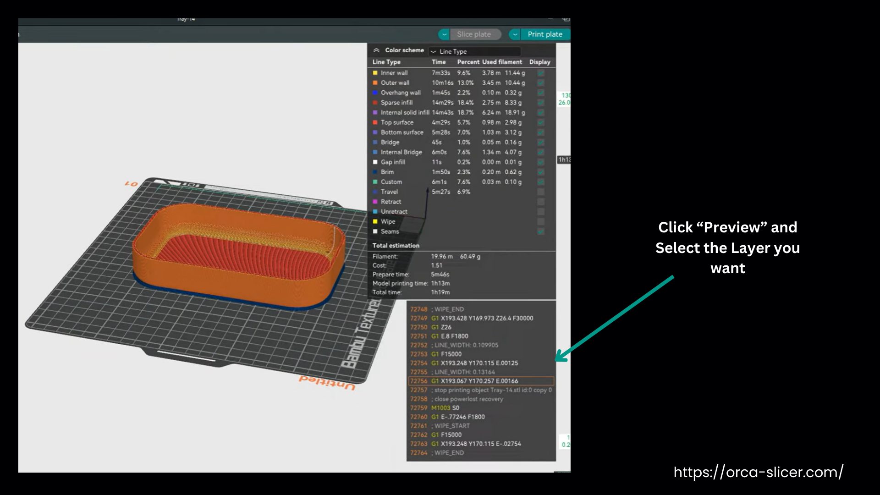Image resolution: width=880 pixels, height=495 pixels.
Task: Toggle Brim display checkbox
Action: 541,172
